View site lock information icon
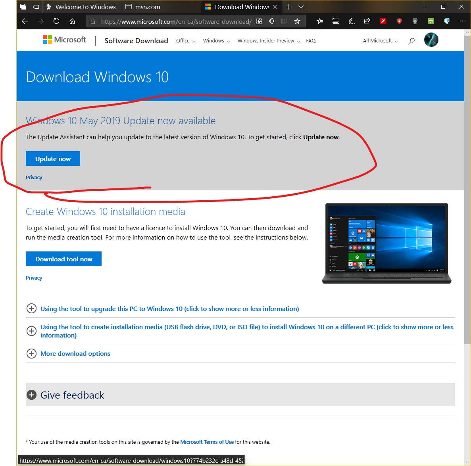This screenshot has width=471, height=466. 93,21
